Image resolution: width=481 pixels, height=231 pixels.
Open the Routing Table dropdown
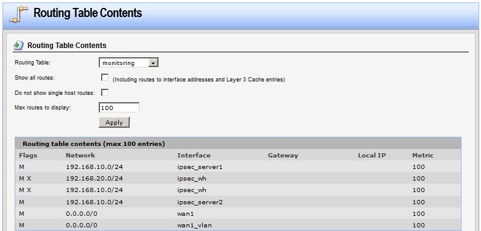click(x=128, y=63)
